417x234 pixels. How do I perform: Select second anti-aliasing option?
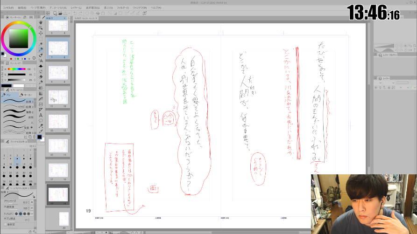point(21,213)
